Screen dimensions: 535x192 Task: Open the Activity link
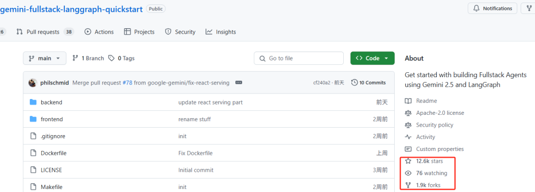pos(426,137)
